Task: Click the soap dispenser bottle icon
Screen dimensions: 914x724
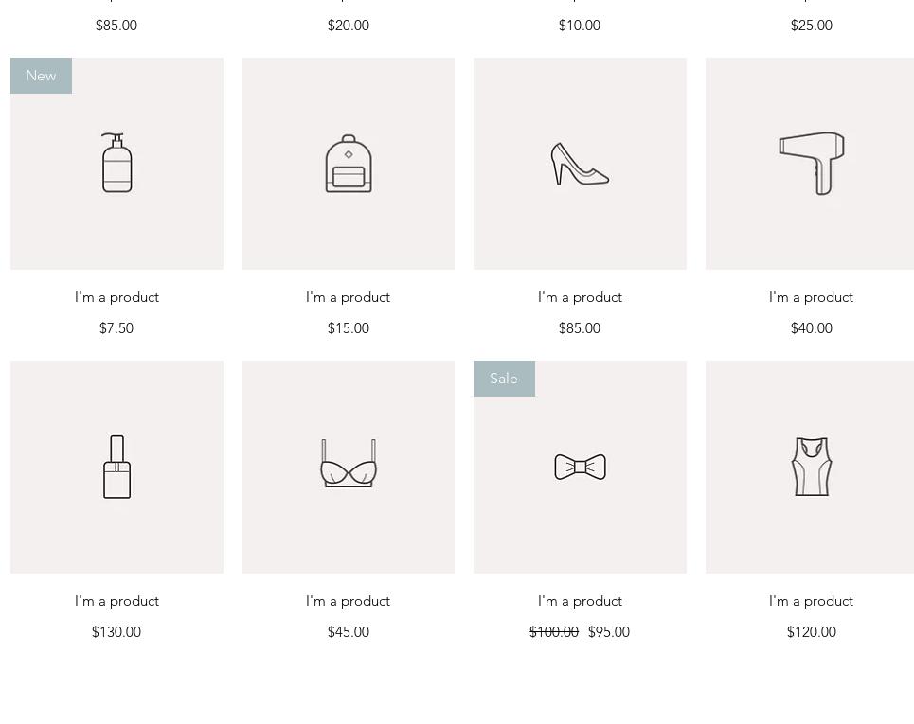Action: coord(116,163)
